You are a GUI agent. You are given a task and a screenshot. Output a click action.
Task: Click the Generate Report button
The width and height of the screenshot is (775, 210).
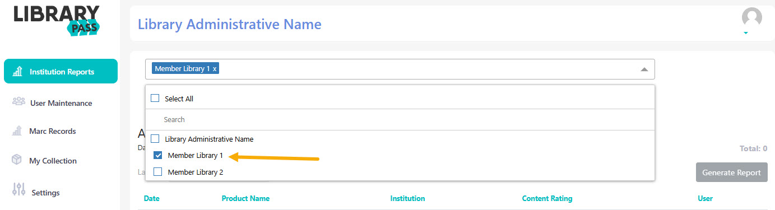731,172
